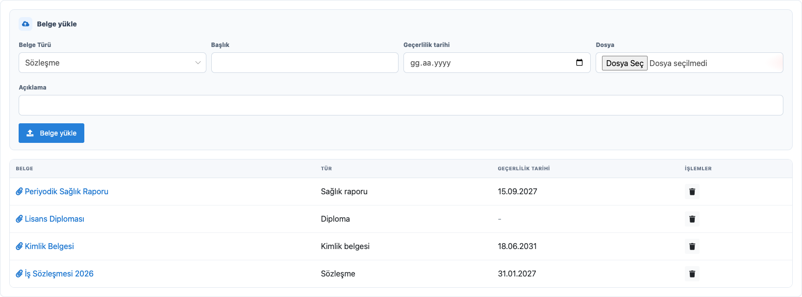Click the blue Belge yükle submit button
Screen dimensions: 802x297
pos(51,133)
